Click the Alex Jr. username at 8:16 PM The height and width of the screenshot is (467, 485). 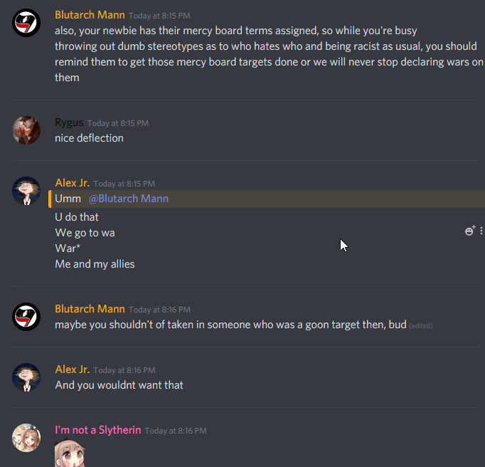tap(73, 369)
